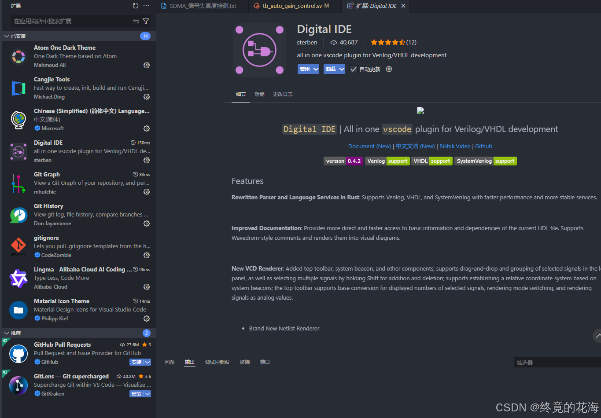601x418 pixels.
Task: Select the 更改日志 tab
Action: pos(283,94)
